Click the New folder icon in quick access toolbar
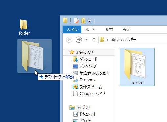This screenshot has height=122, width=167. point(83,21)
